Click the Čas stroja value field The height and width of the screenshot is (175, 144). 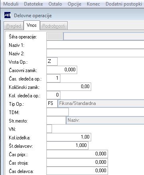coord(77,162)
